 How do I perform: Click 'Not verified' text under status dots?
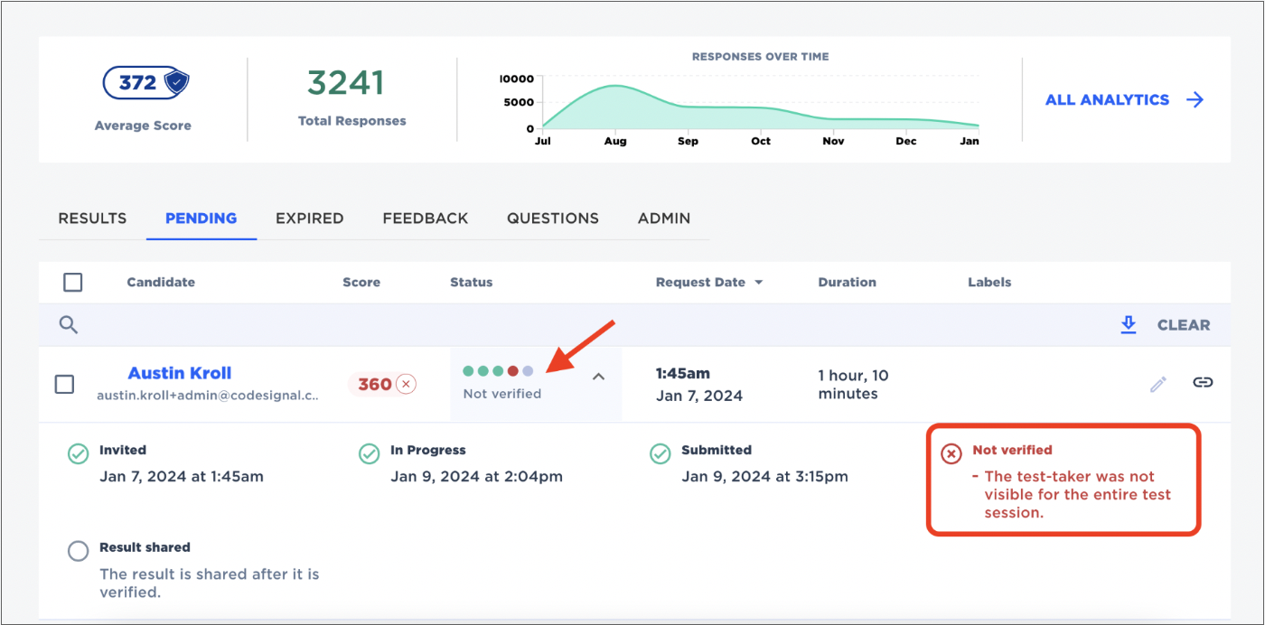click(x=502, y=394)
